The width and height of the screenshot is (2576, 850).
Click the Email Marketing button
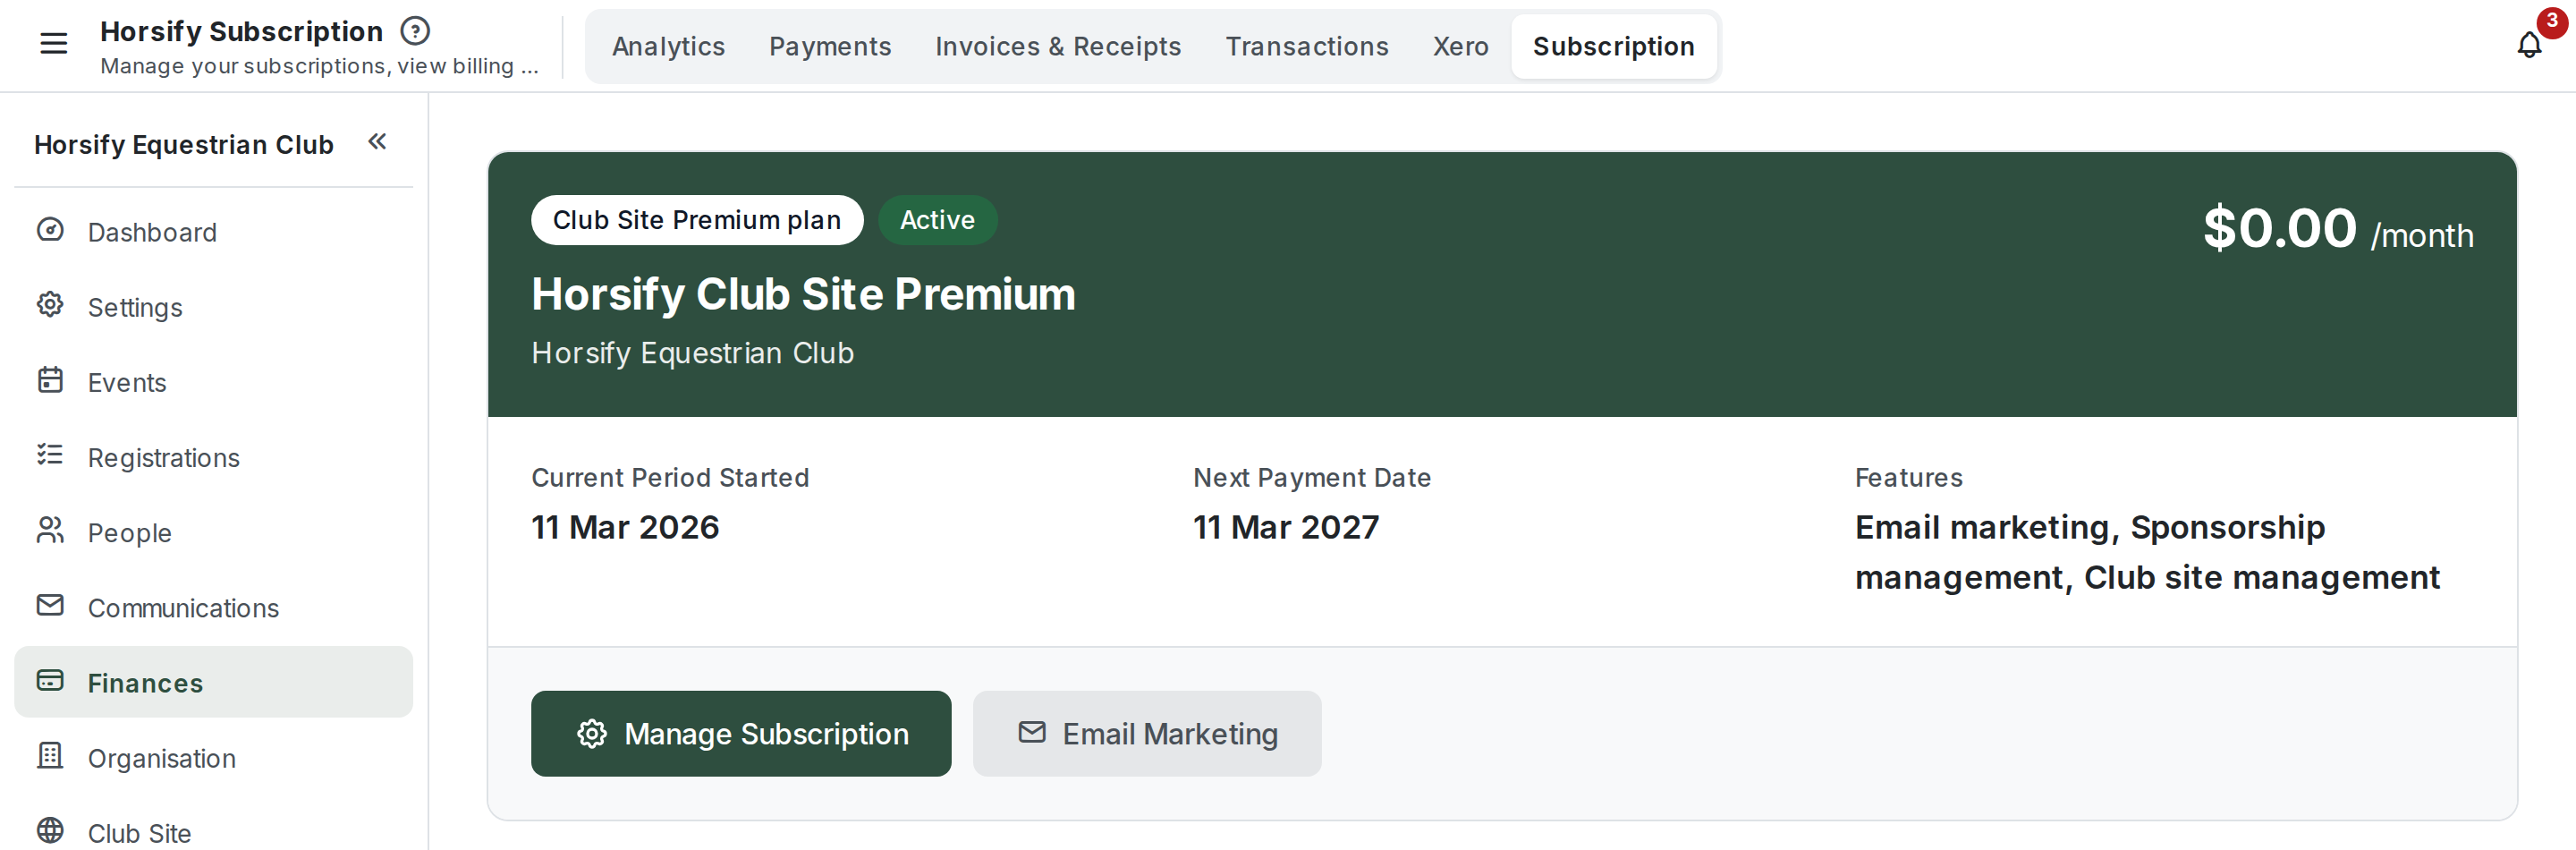[1147, 734]
